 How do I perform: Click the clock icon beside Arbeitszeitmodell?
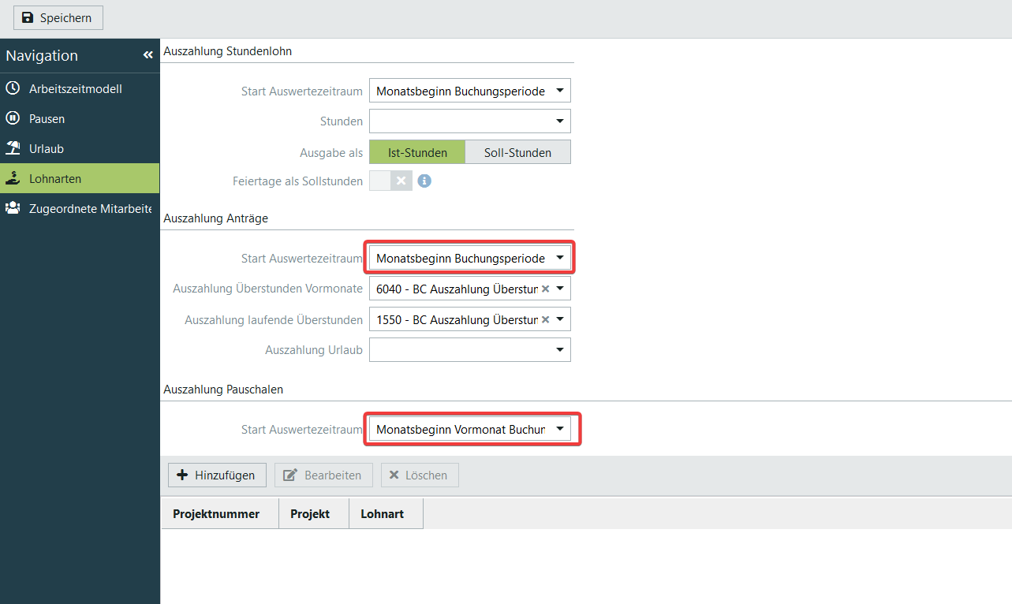13,88
